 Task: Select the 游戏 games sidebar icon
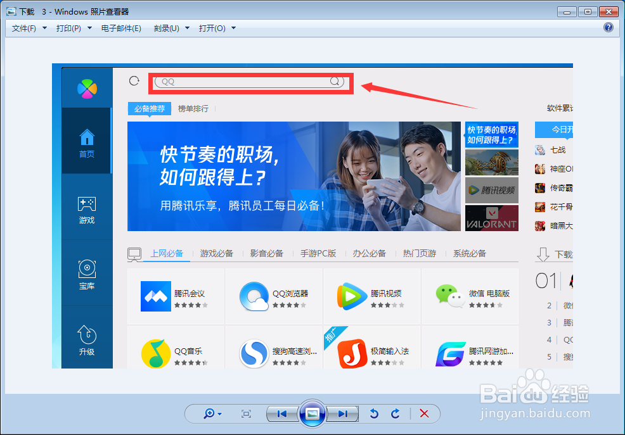(87, 210)
